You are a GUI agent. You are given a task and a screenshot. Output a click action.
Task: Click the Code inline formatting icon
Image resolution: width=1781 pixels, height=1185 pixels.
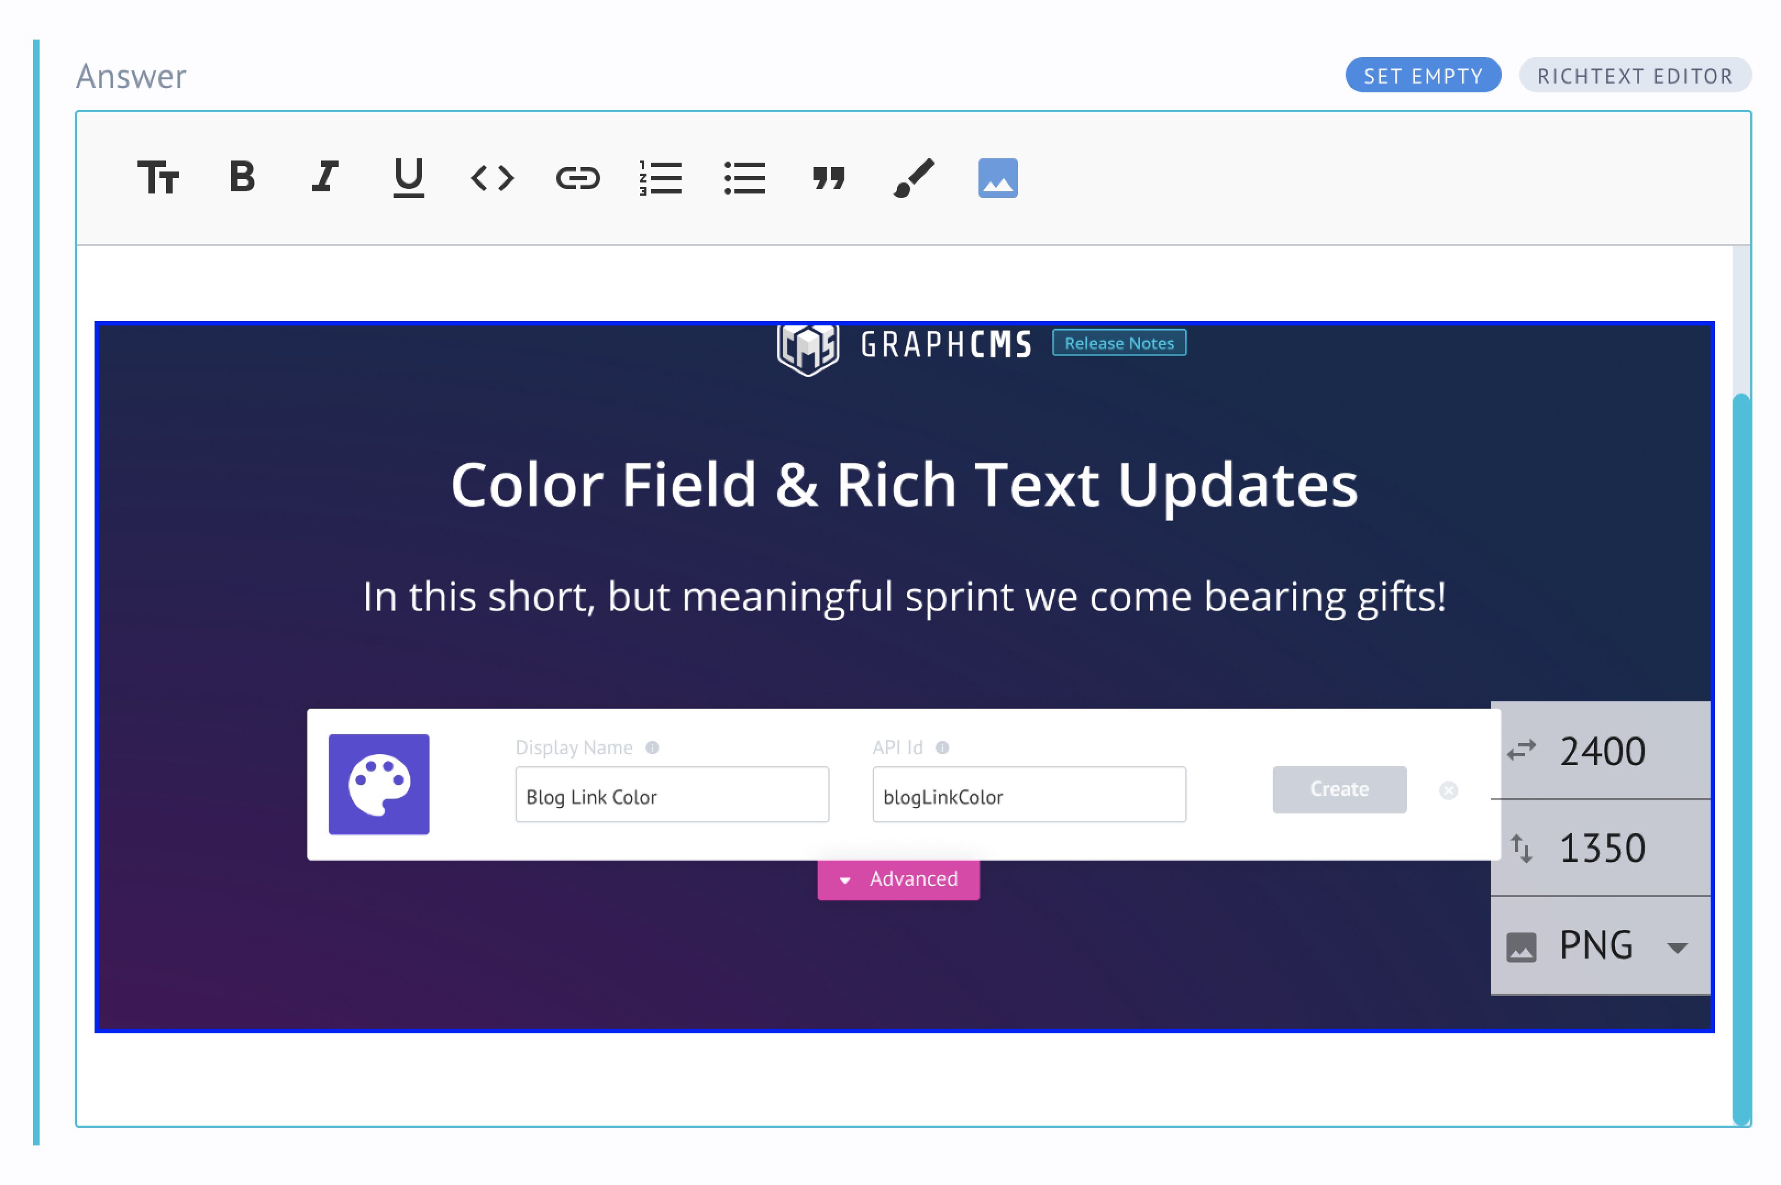click(490, 177)
